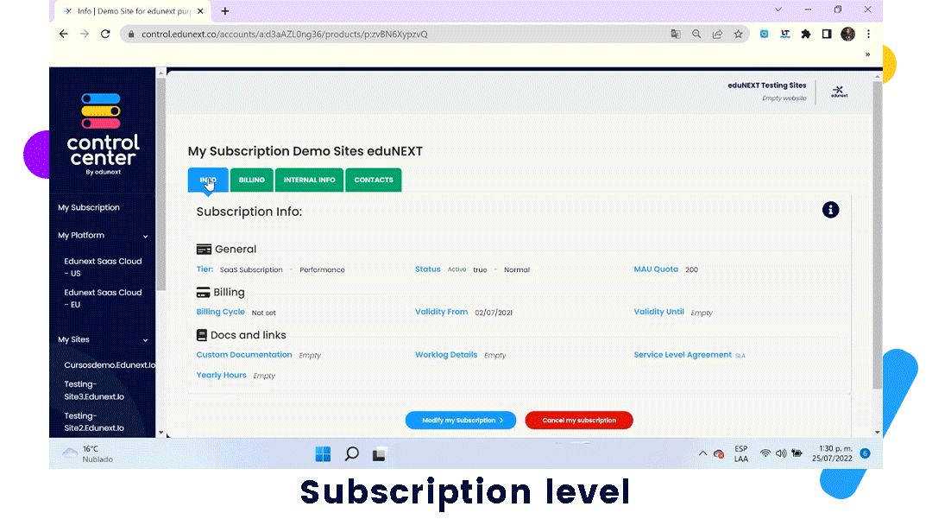Click the tab search chevron in title bar

click(x=778, y=9)
